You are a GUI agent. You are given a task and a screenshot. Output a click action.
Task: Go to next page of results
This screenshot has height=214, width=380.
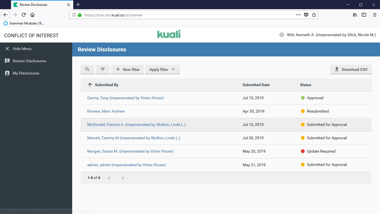click(x=123, y=178)
